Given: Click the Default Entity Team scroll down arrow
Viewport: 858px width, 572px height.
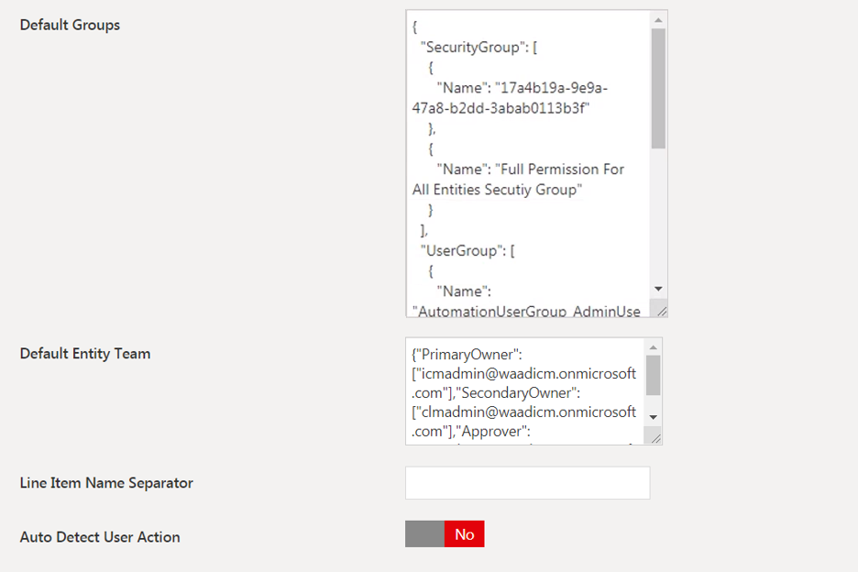Looking at the screenshot, I should (653, 417).
